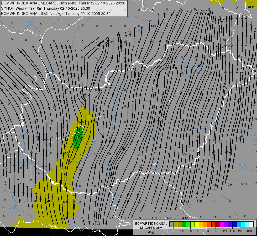Select the SYNOP Wind 10m layer label
Screen dimensions: 257x236
(x=45, y=8)
